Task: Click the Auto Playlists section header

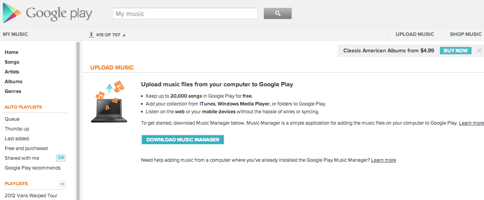Action: (23, 107)
